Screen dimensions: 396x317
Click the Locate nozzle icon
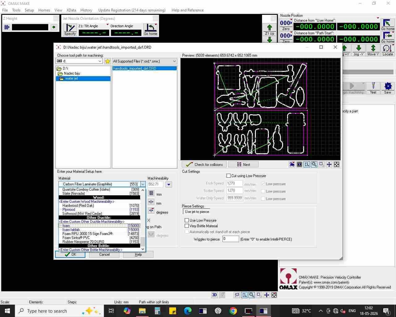[387, 50]
